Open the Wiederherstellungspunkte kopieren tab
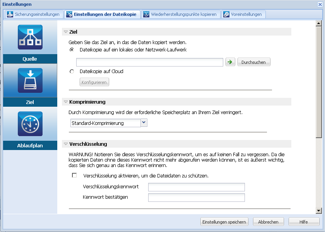The height and width of the screenshot is (232, 325). click(181, 14)
